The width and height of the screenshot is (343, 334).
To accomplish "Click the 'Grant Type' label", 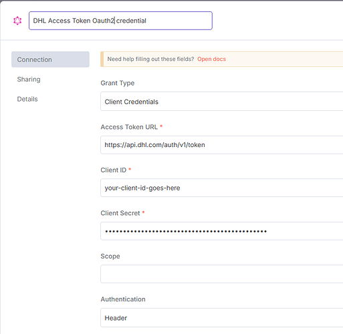I will tap(118, 83).
